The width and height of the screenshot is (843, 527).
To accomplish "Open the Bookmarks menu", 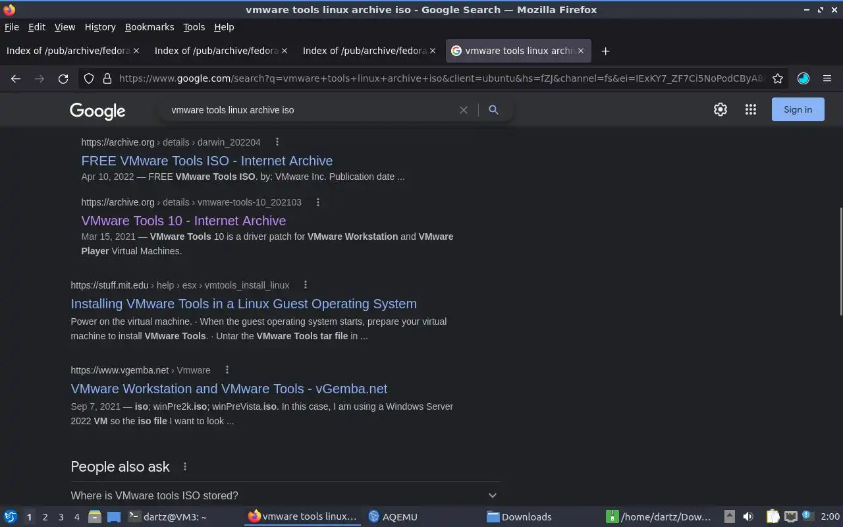I will pos(150,27).
